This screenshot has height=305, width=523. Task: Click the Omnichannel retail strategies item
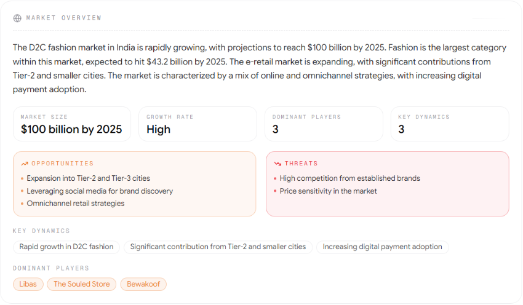tap(76, 204)
